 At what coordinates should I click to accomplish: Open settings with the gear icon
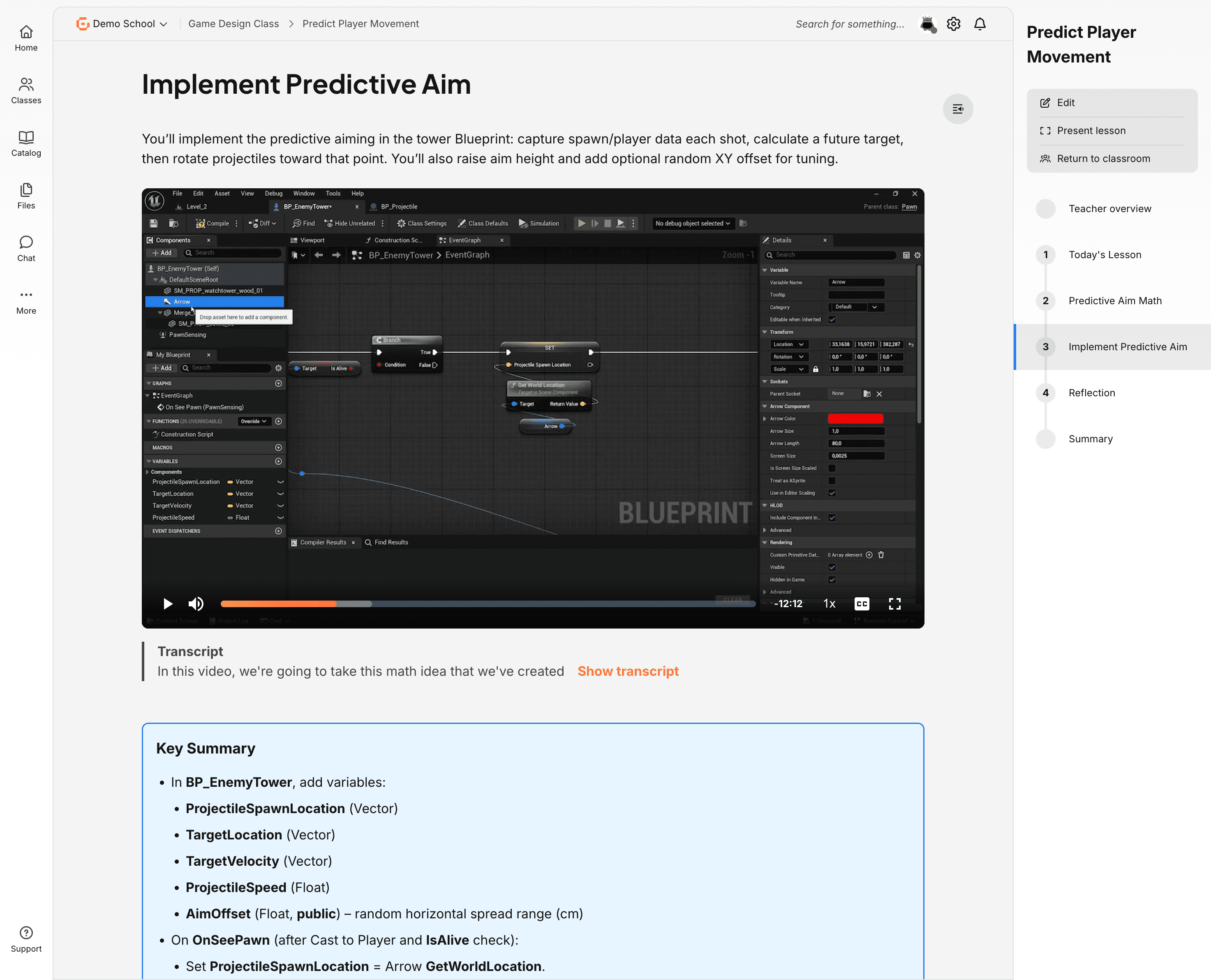coord(954,24)
